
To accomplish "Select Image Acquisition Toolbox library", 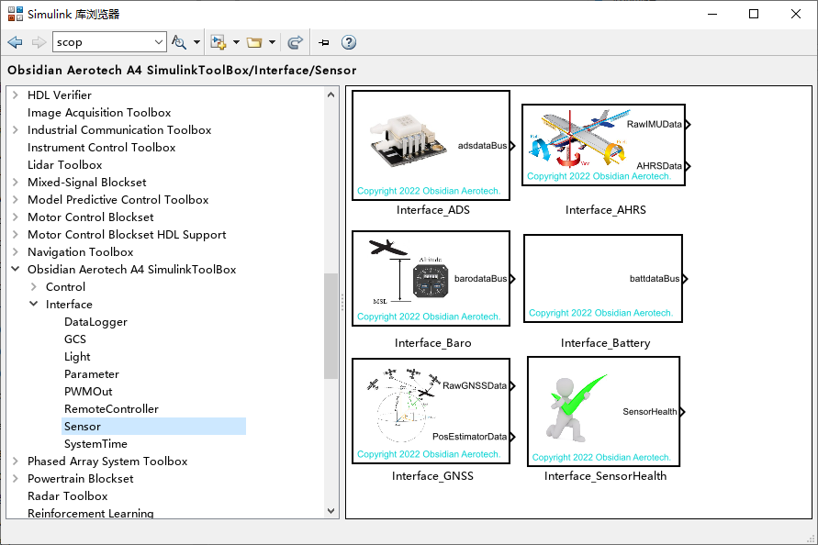I will pyautogui.click(x=99, y=113).
